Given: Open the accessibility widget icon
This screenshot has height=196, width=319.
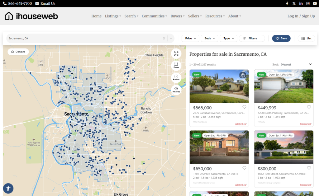Looking at the screenshot, I should click(x=8, y=188).
